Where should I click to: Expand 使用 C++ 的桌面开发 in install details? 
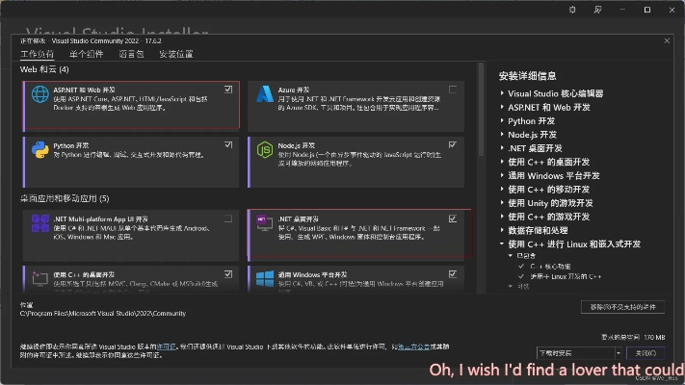pos(502,162)
